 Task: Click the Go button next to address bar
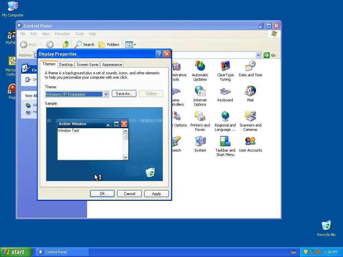(x=270, y=55)
